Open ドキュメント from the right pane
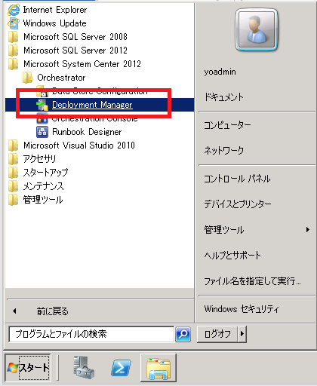Viewport: 317px width, 386px height. (223, 97)
